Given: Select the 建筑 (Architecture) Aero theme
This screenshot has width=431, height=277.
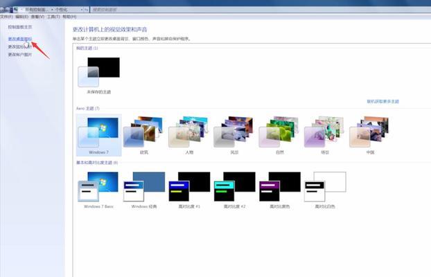Looking at the screenshot, I should 143,135.
